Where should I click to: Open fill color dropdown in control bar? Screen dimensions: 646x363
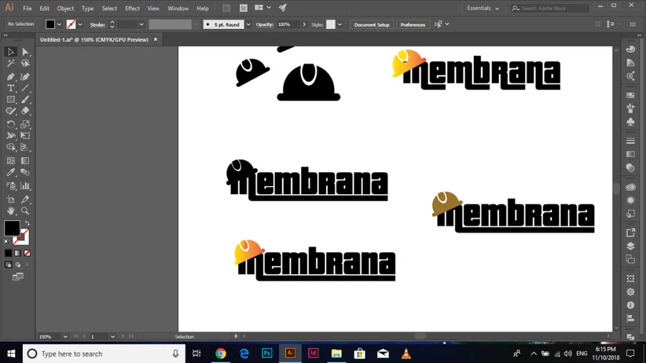click(x=59, y=25)
